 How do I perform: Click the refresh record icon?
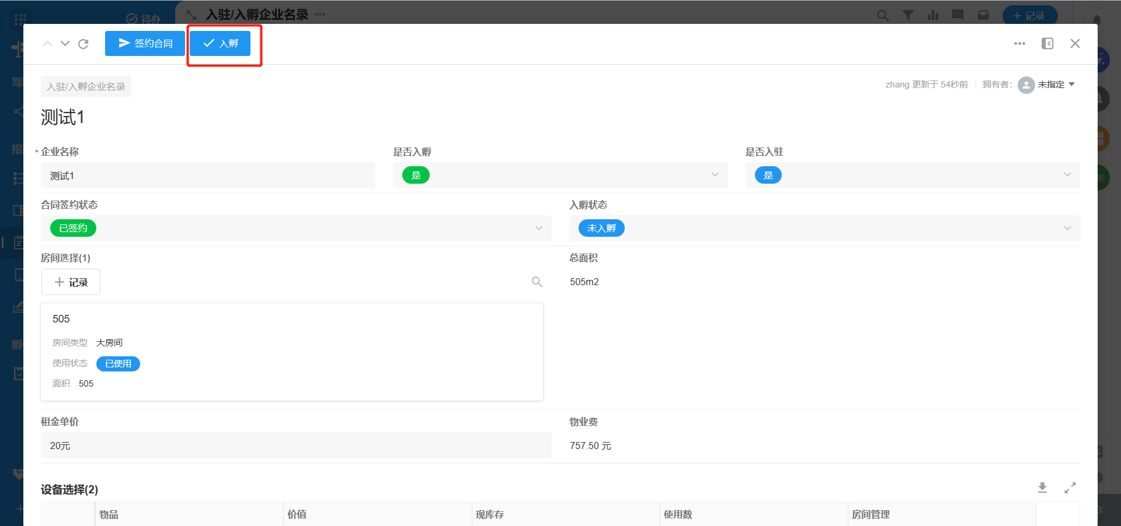click(83, 44)
